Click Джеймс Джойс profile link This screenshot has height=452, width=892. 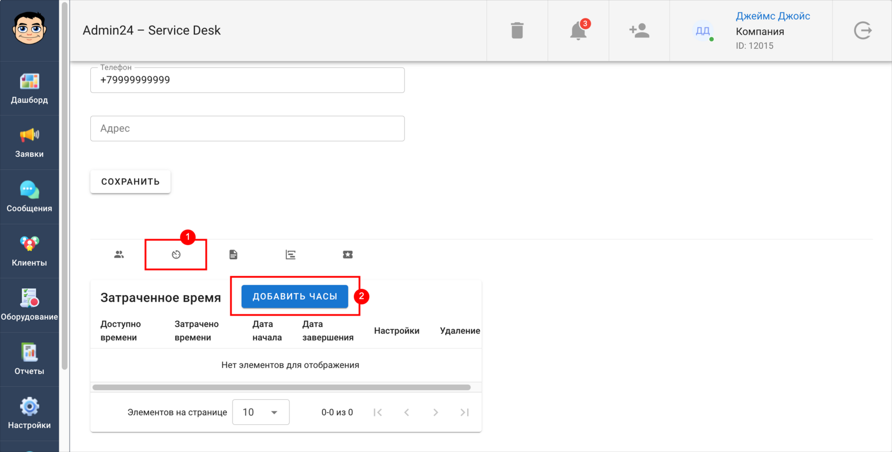(x=773, y=16)
